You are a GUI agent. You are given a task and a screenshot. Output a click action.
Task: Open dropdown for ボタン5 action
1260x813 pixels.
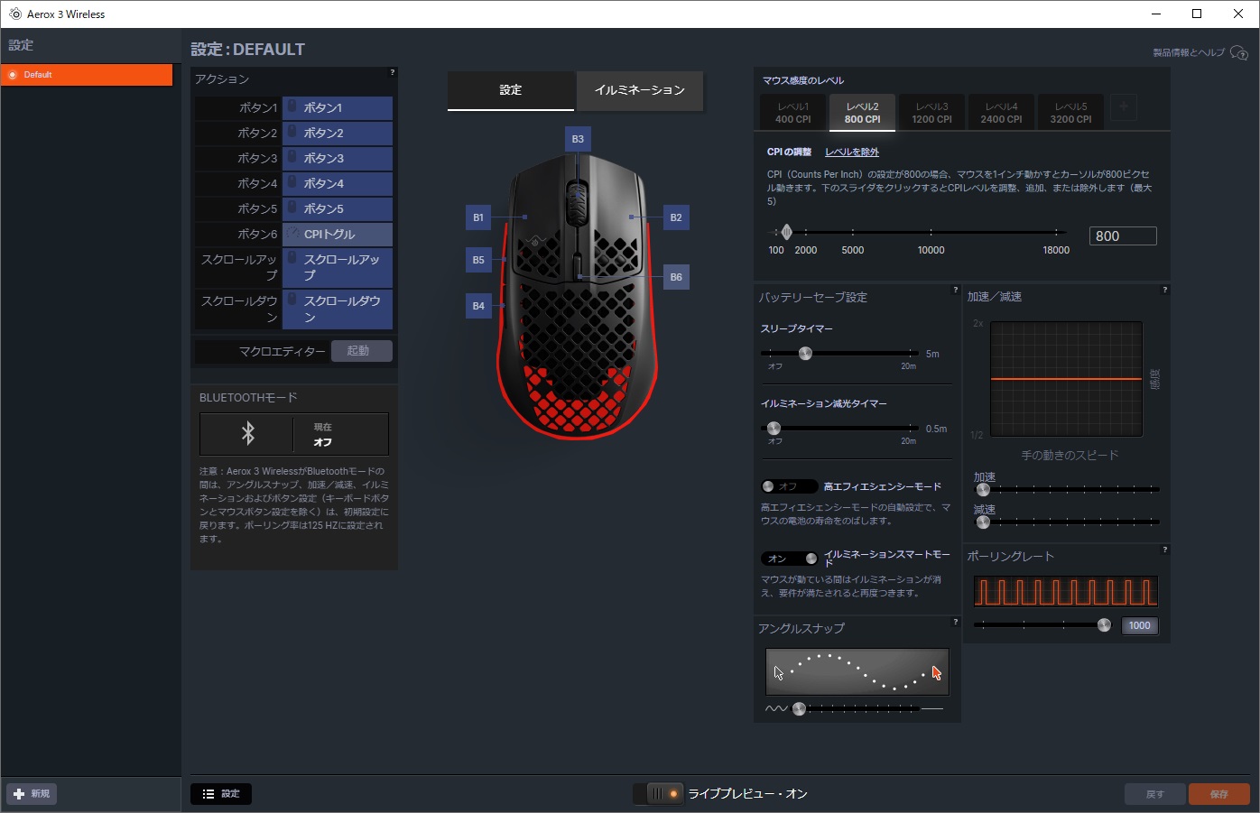click(338, 209)
